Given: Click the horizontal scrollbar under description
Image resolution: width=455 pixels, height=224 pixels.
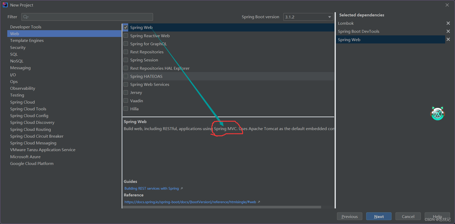Looking at the screenshot, I should click(x=222, y=207).
